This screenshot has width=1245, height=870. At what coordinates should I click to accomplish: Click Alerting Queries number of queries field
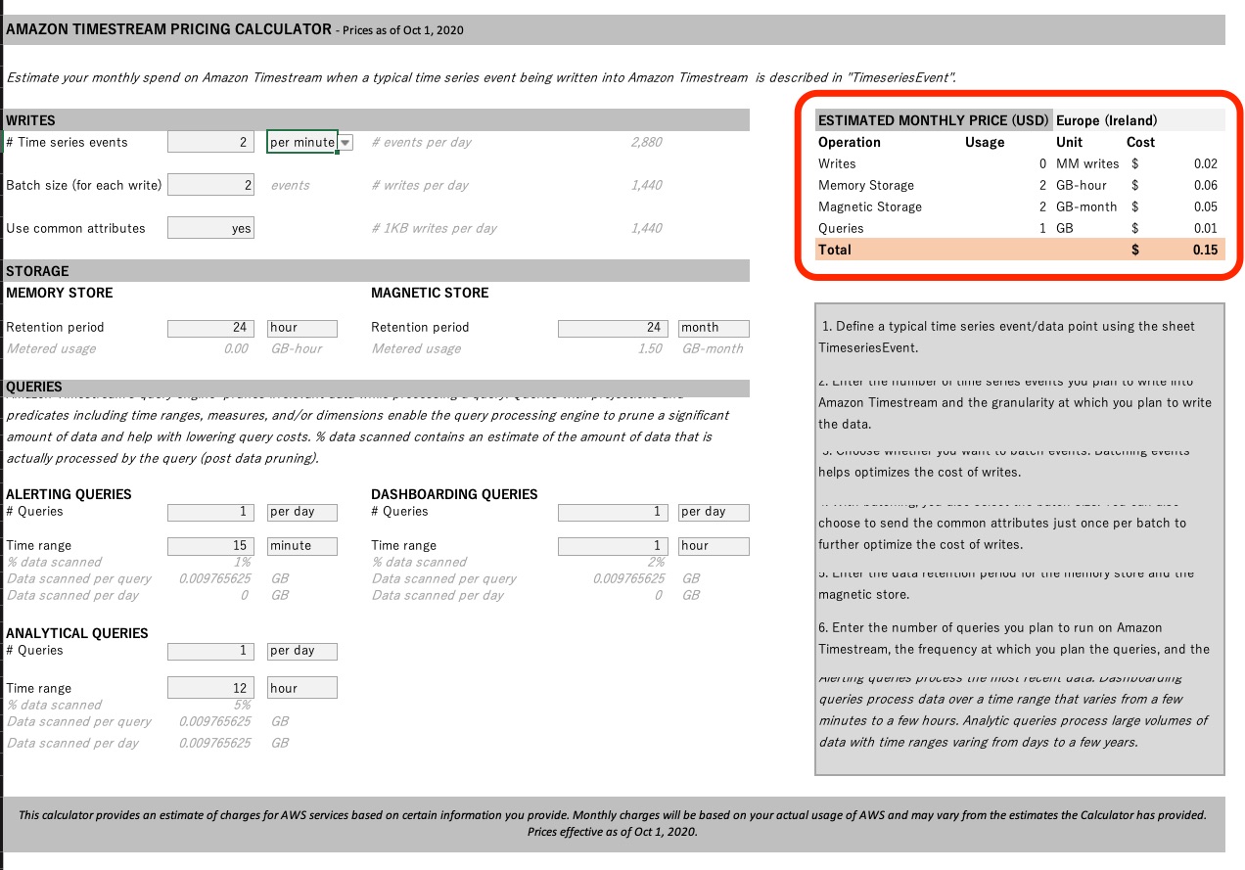coord(210,512)
